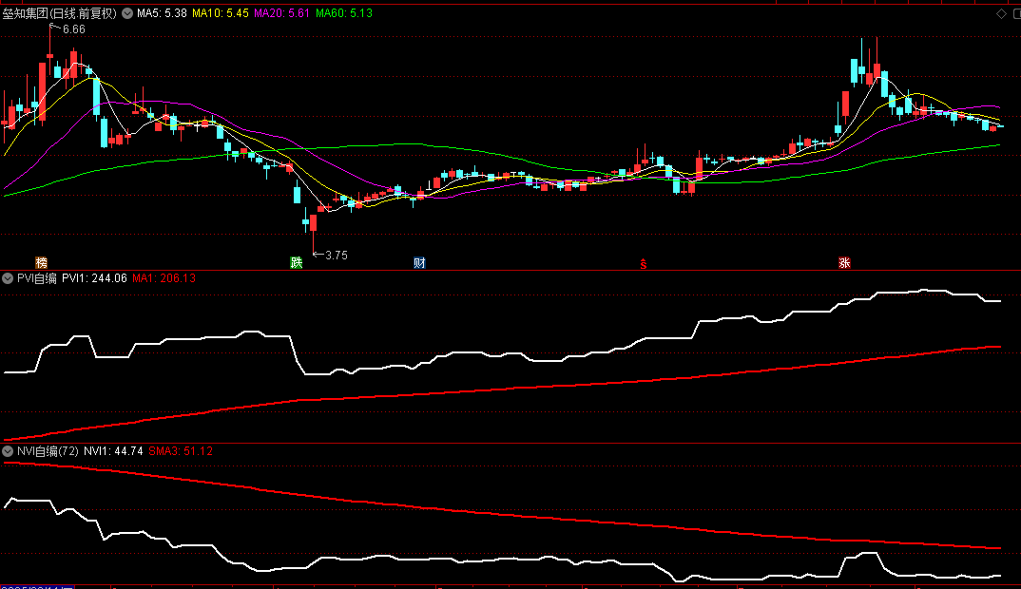Viewport: 1021px width, 589px height.
Task: Click the 3.75 low price label
Action: [336, 256]
